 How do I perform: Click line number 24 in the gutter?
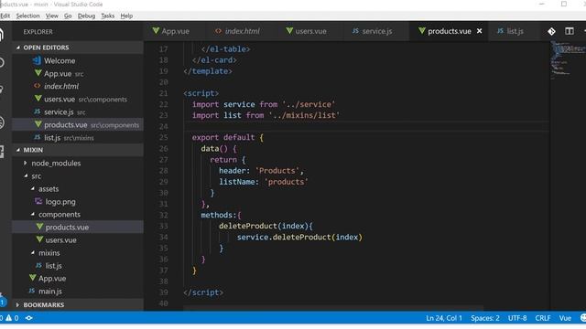(x=163, y=126)
